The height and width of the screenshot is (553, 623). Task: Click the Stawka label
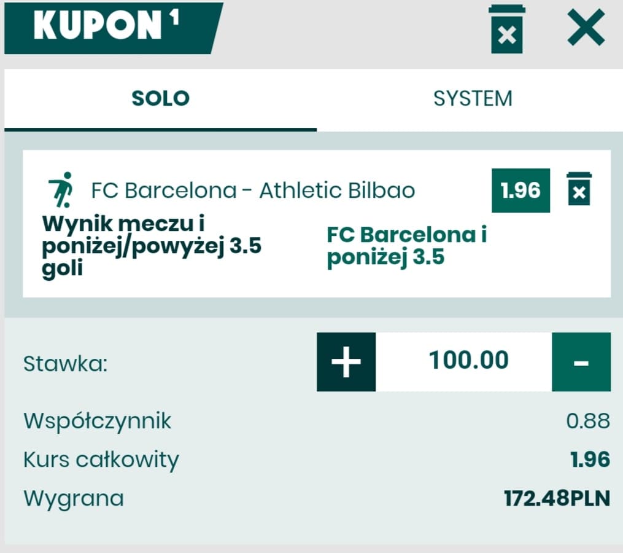click(65, 364)
